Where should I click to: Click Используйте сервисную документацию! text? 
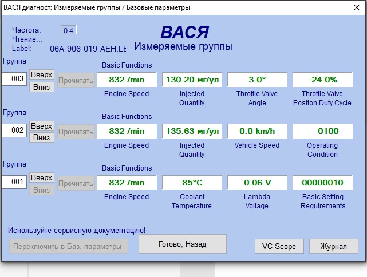77,231
